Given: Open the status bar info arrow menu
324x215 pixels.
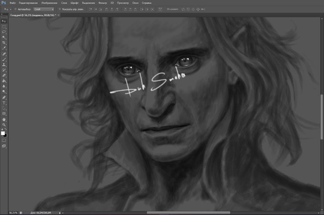Looking at the screenshot, I should [60, 213].
